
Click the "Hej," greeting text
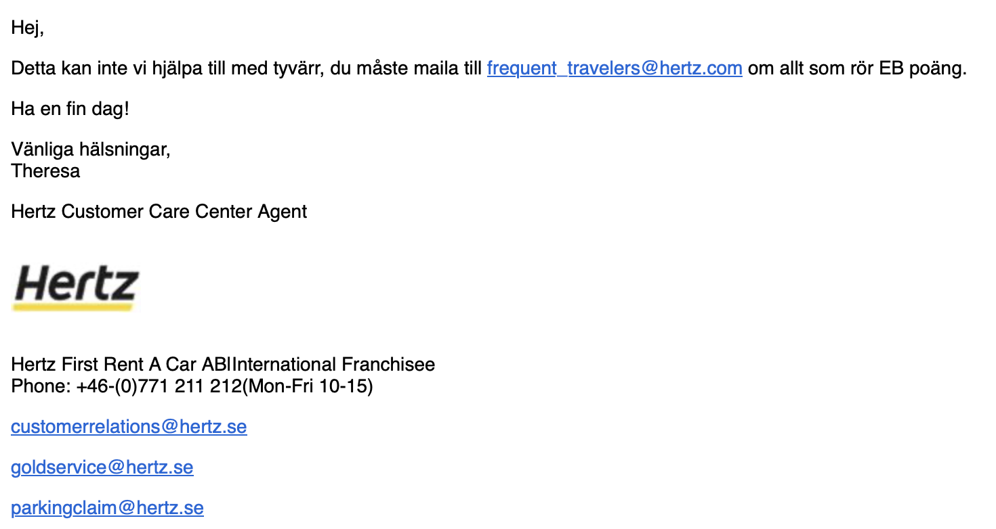coord(27,28)
